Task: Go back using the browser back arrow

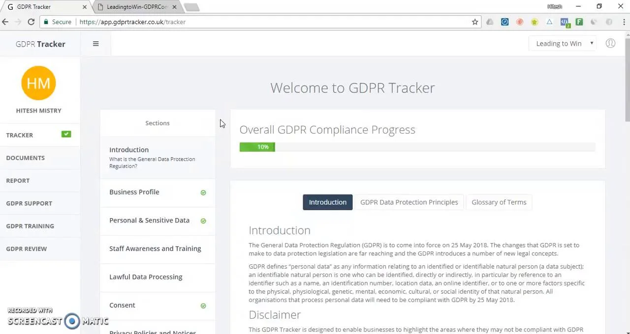Action: (x=5, y=22)
